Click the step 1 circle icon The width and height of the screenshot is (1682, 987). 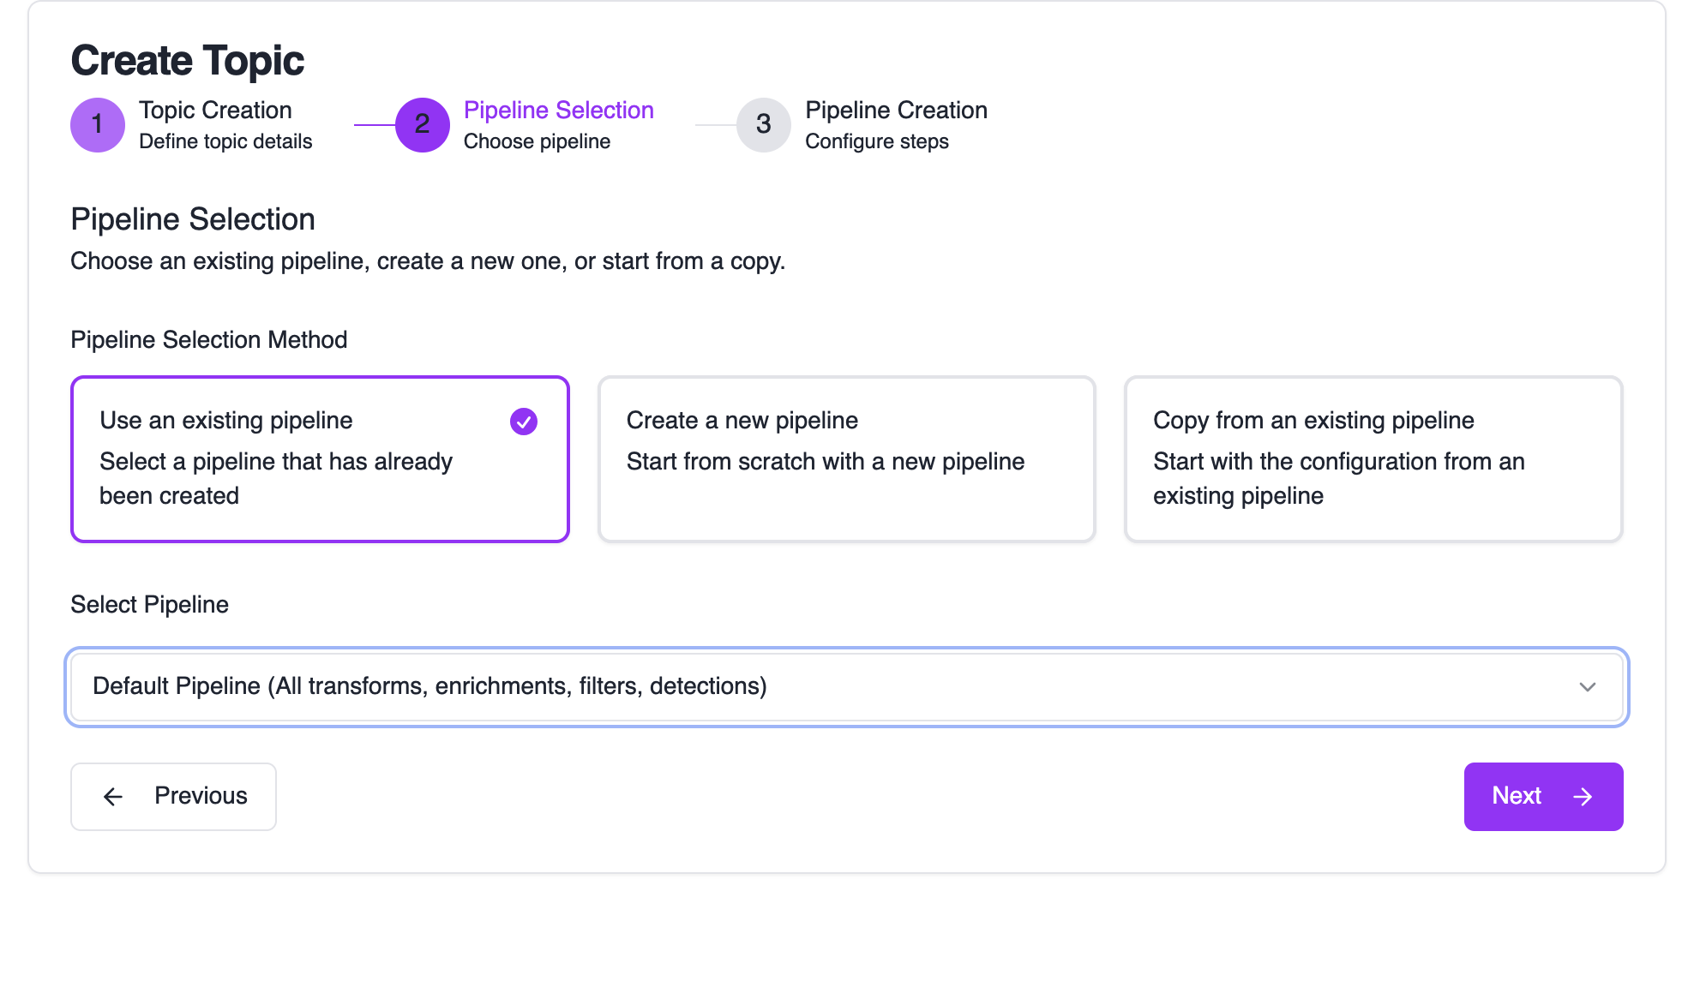[x=98, y=125]
